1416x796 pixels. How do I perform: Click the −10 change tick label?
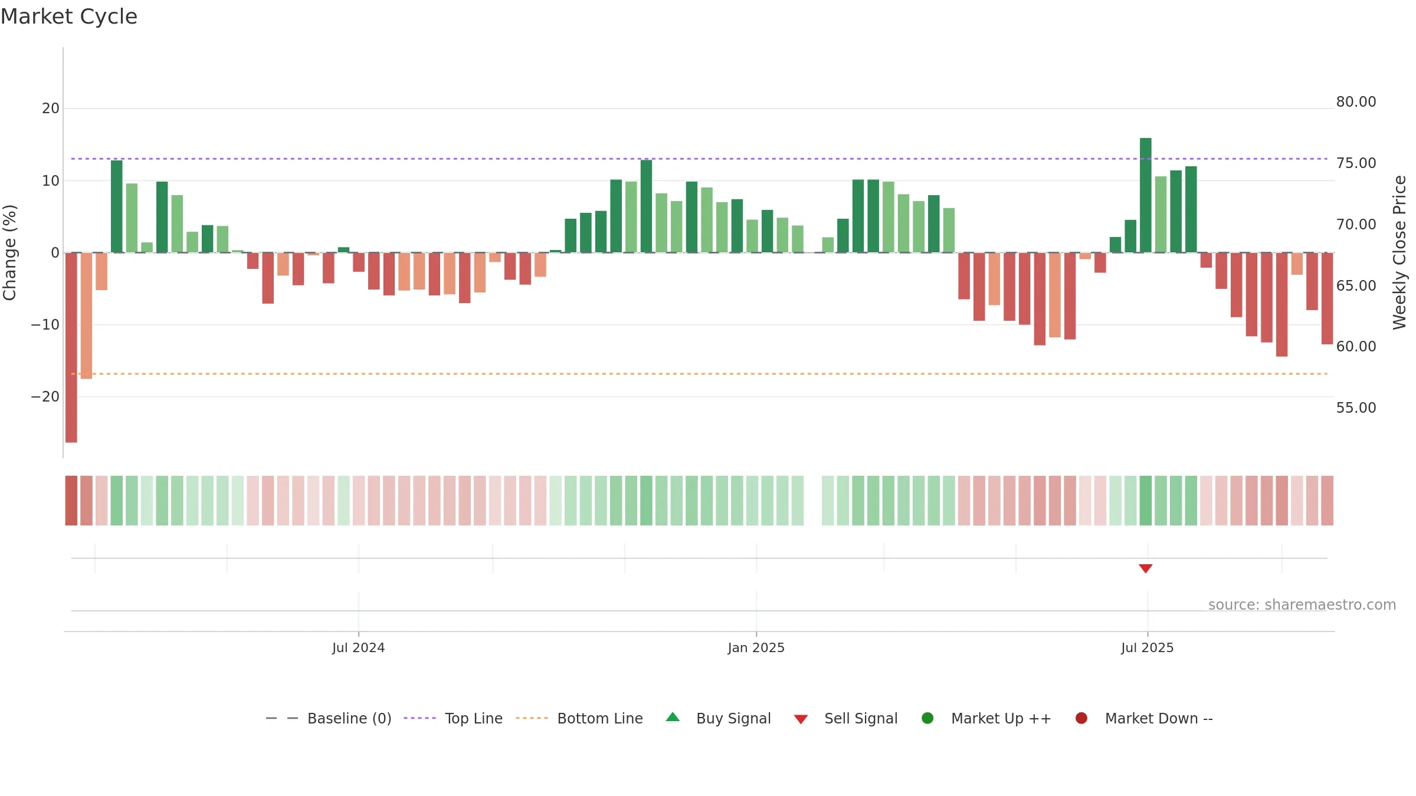pyautogui.click(x=45, y=325)
